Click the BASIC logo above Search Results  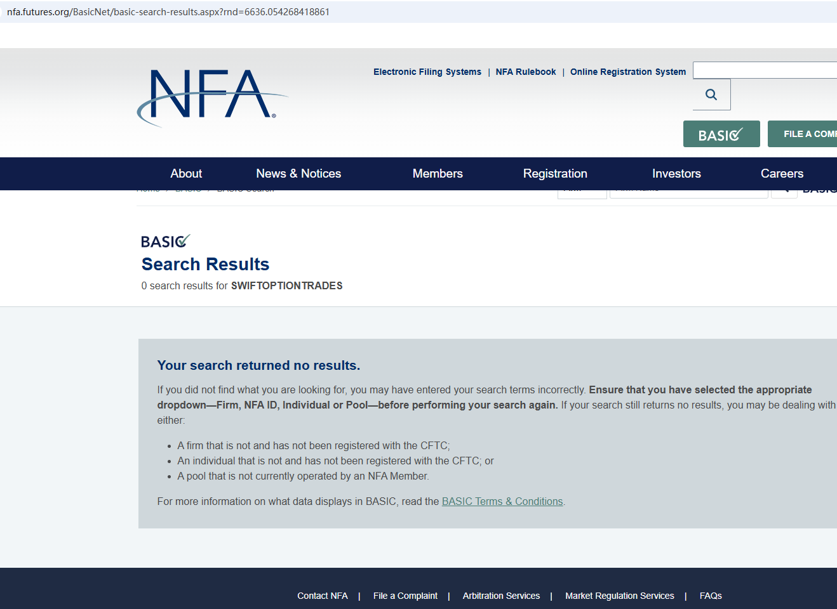165,241
